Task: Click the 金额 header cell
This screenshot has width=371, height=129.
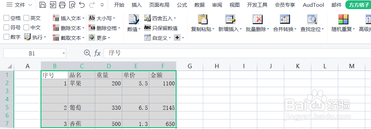Action: click(x=162, y=75)
